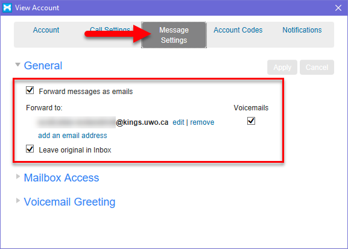
Task: Open the Voicemail Greeting heading
Action: click(x=70, y=202)
